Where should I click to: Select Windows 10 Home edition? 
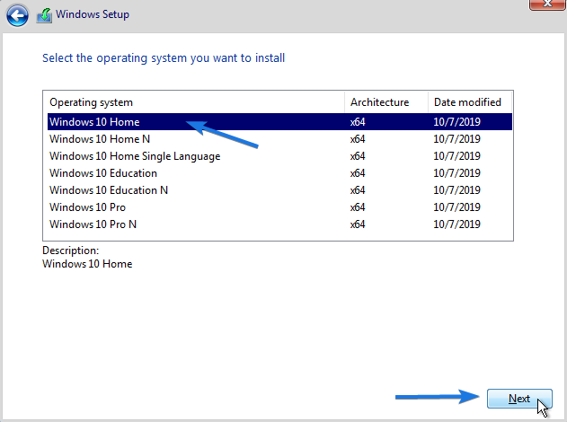click(279, 122)
